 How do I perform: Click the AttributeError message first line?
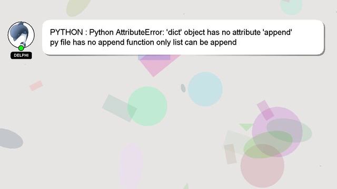[171, 33]
